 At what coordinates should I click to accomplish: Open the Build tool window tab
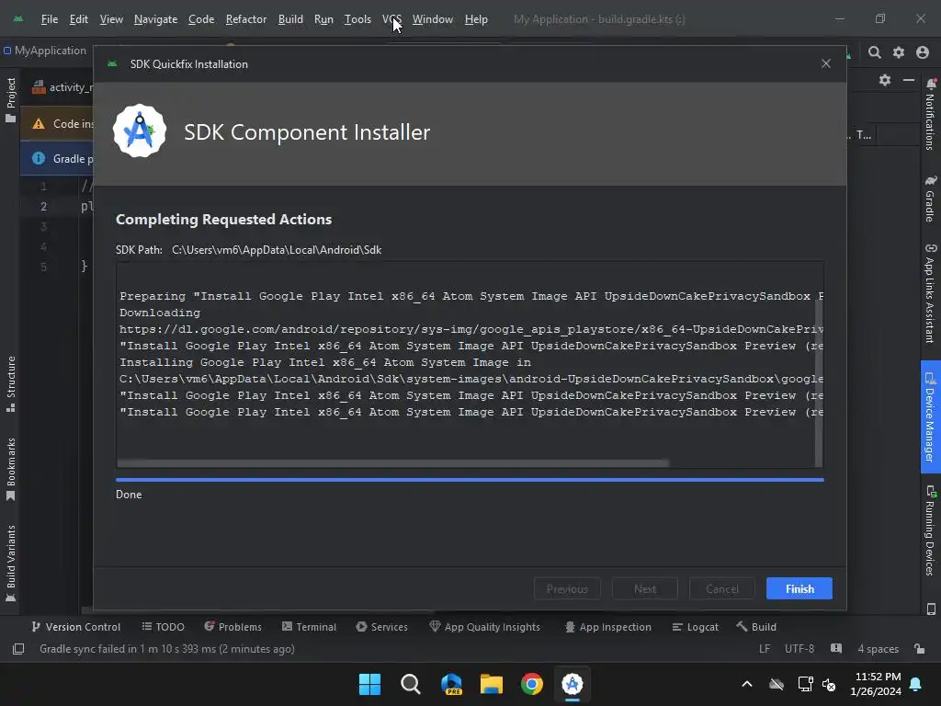tap(756, 627)
